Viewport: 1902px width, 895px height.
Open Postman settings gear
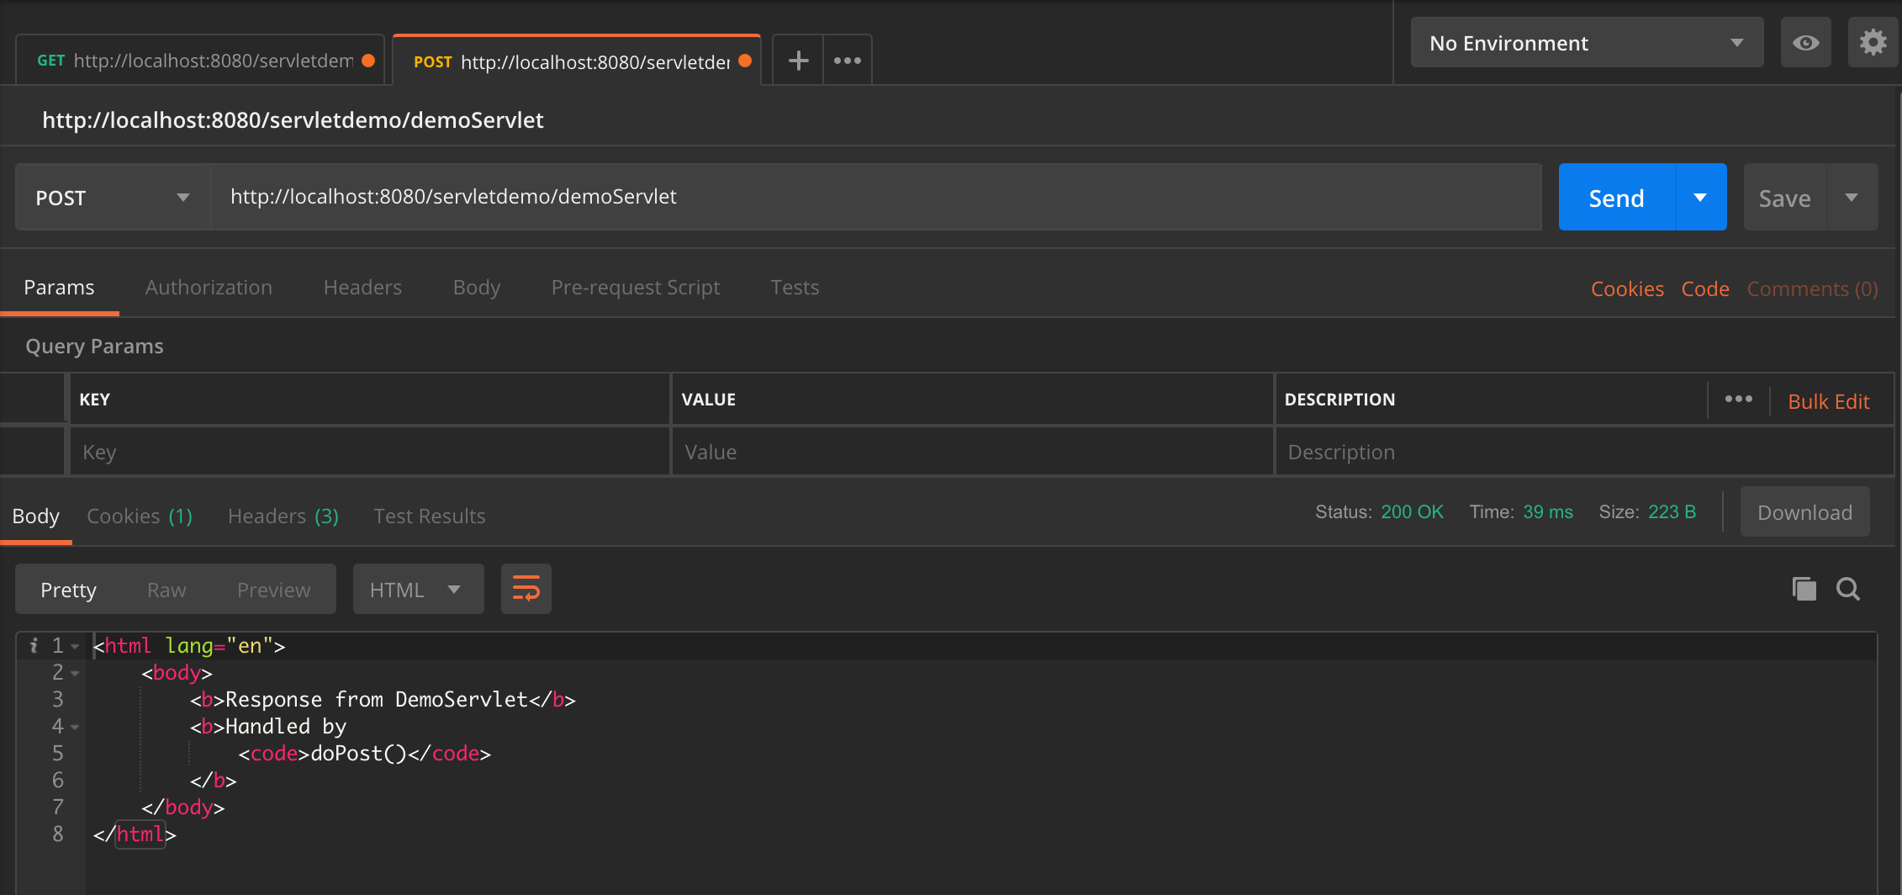(1873, 42)
